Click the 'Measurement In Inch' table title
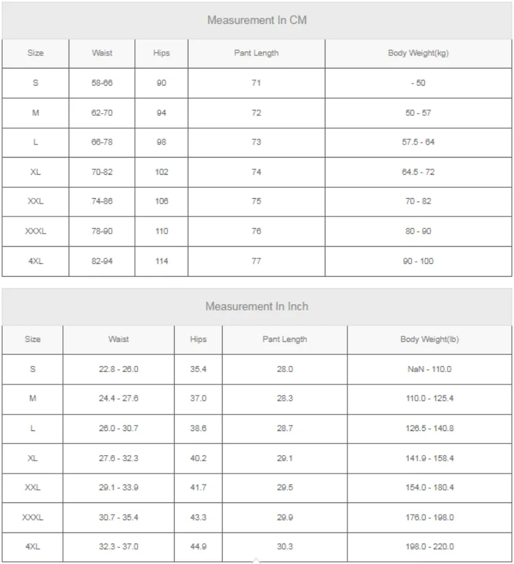Screen dimensions: 514x564 (257, 306)
